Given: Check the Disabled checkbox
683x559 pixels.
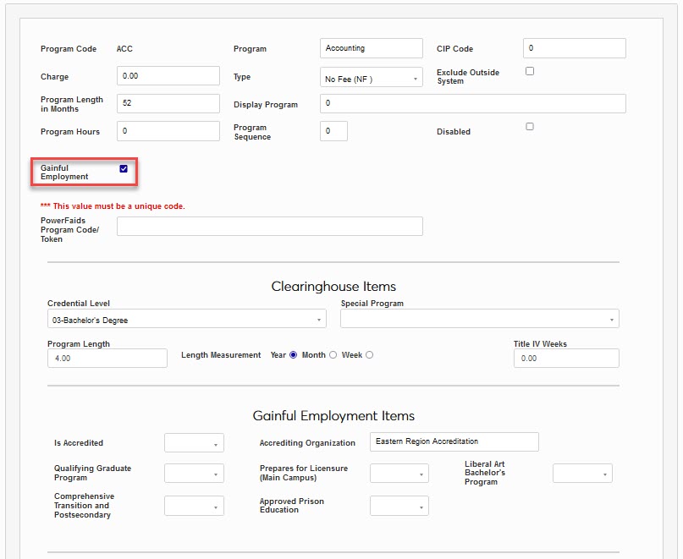Looking at the screenshot, I should click(530, 127).
